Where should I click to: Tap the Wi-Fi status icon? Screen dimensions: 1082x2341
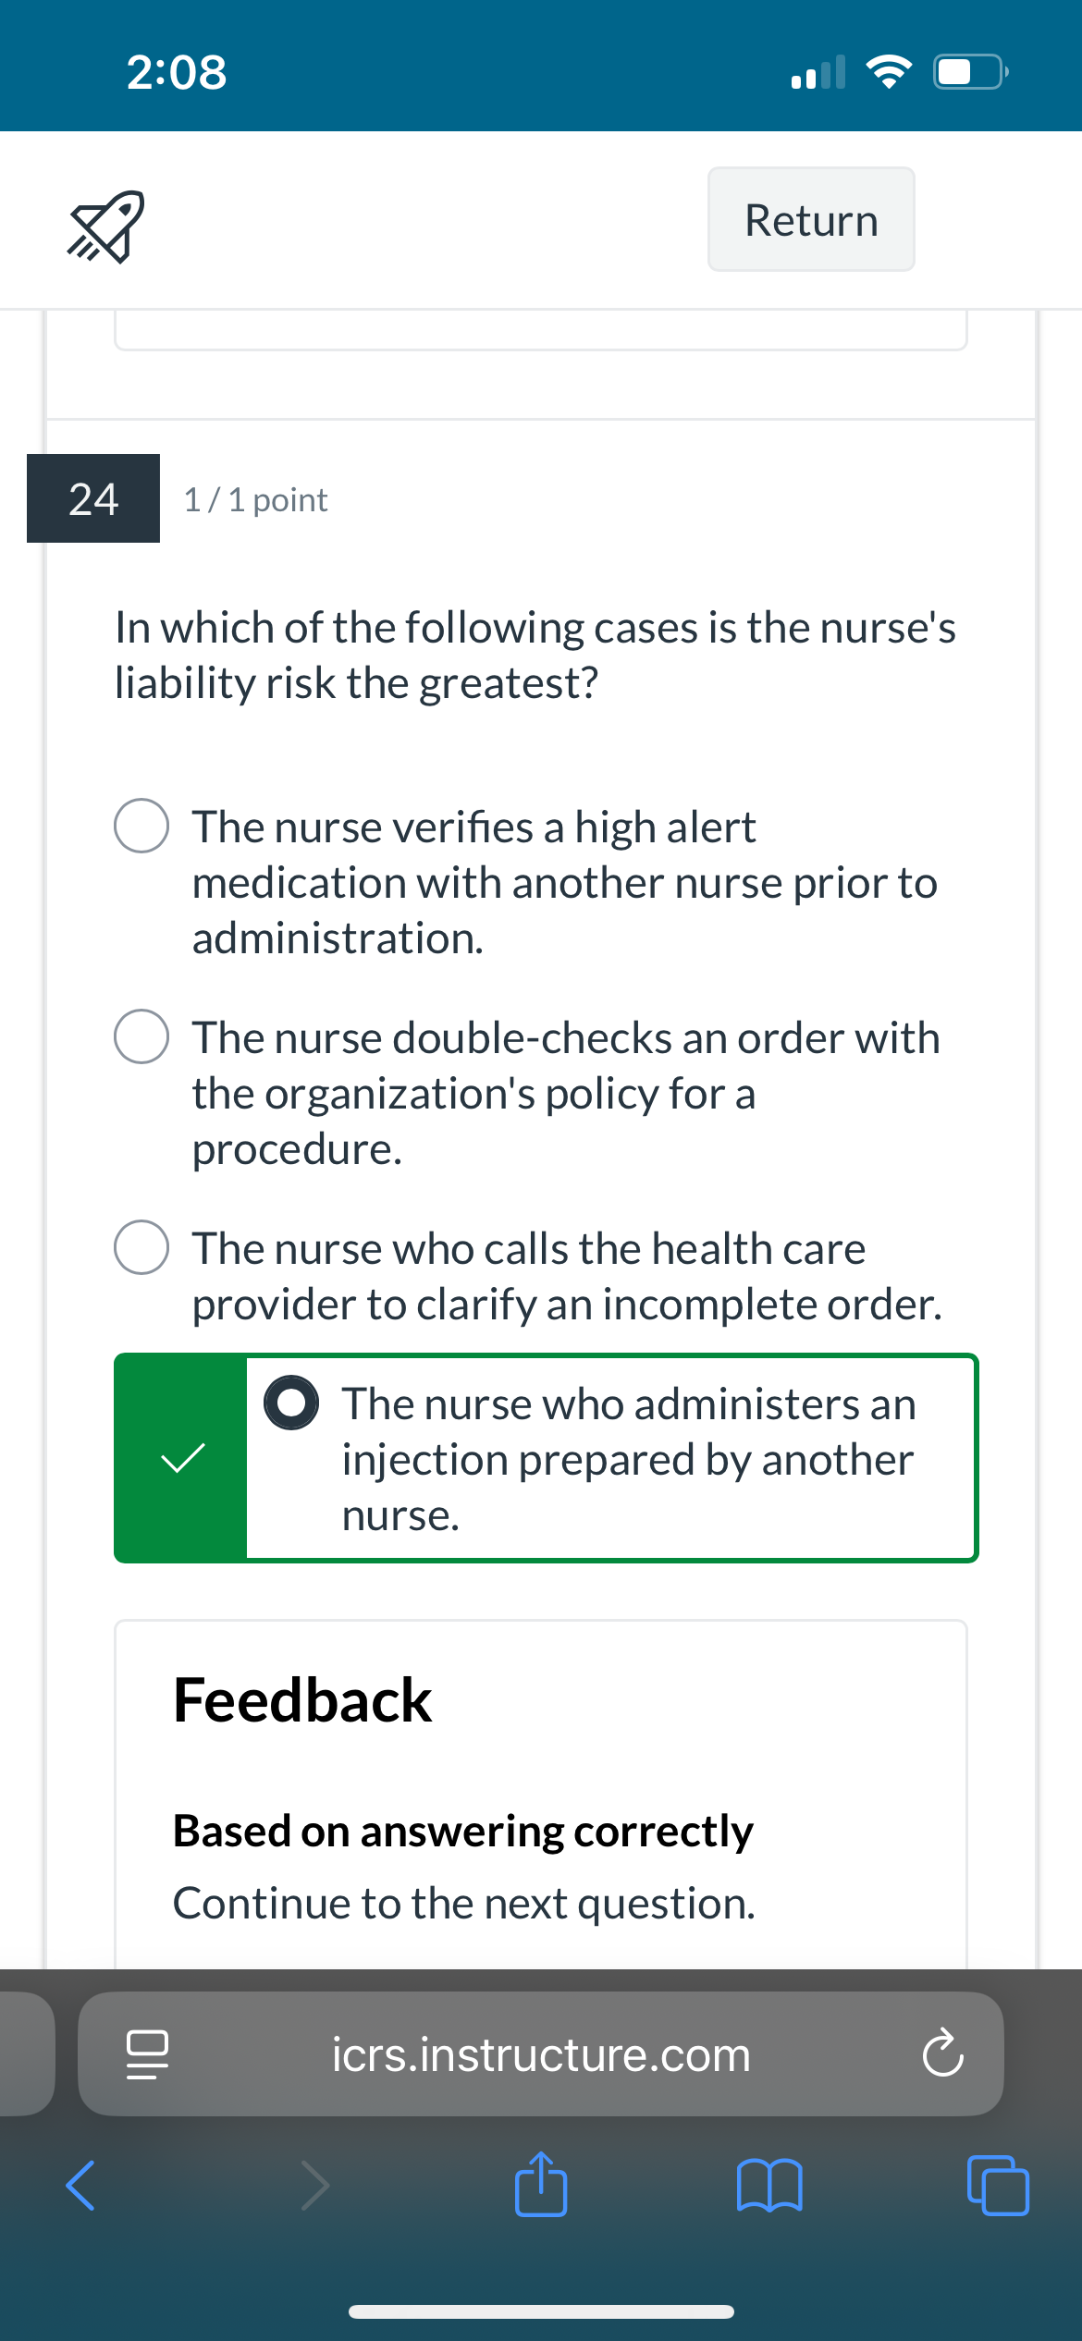click(x=889, y=71)
